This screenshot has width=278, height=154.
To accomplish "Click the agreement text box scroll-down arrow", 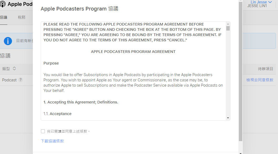I will 228,118.
